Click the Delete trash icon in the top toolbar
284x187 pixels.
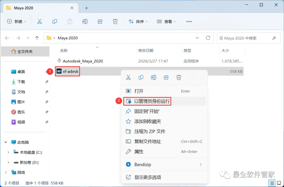[115, 22]
